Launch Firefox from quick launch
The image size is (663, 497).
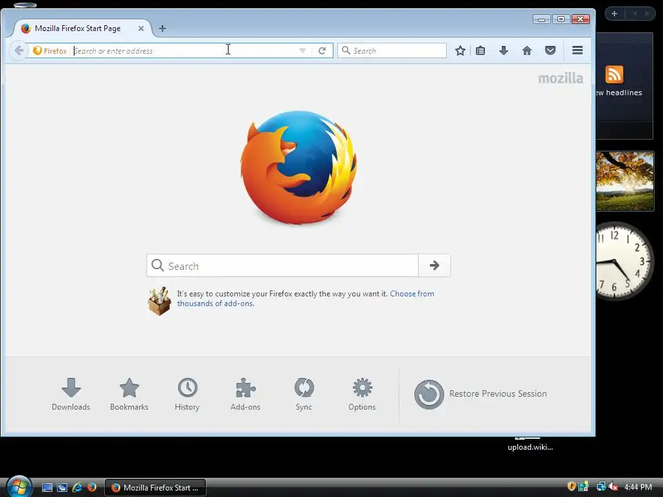tap(92, 487)
